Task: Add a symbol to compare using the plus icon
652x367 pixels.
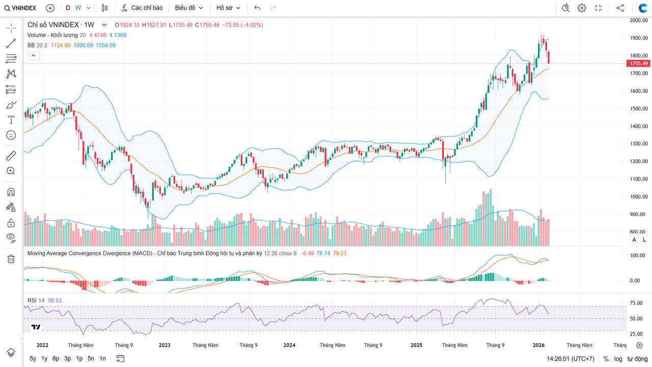Action: 50,8
